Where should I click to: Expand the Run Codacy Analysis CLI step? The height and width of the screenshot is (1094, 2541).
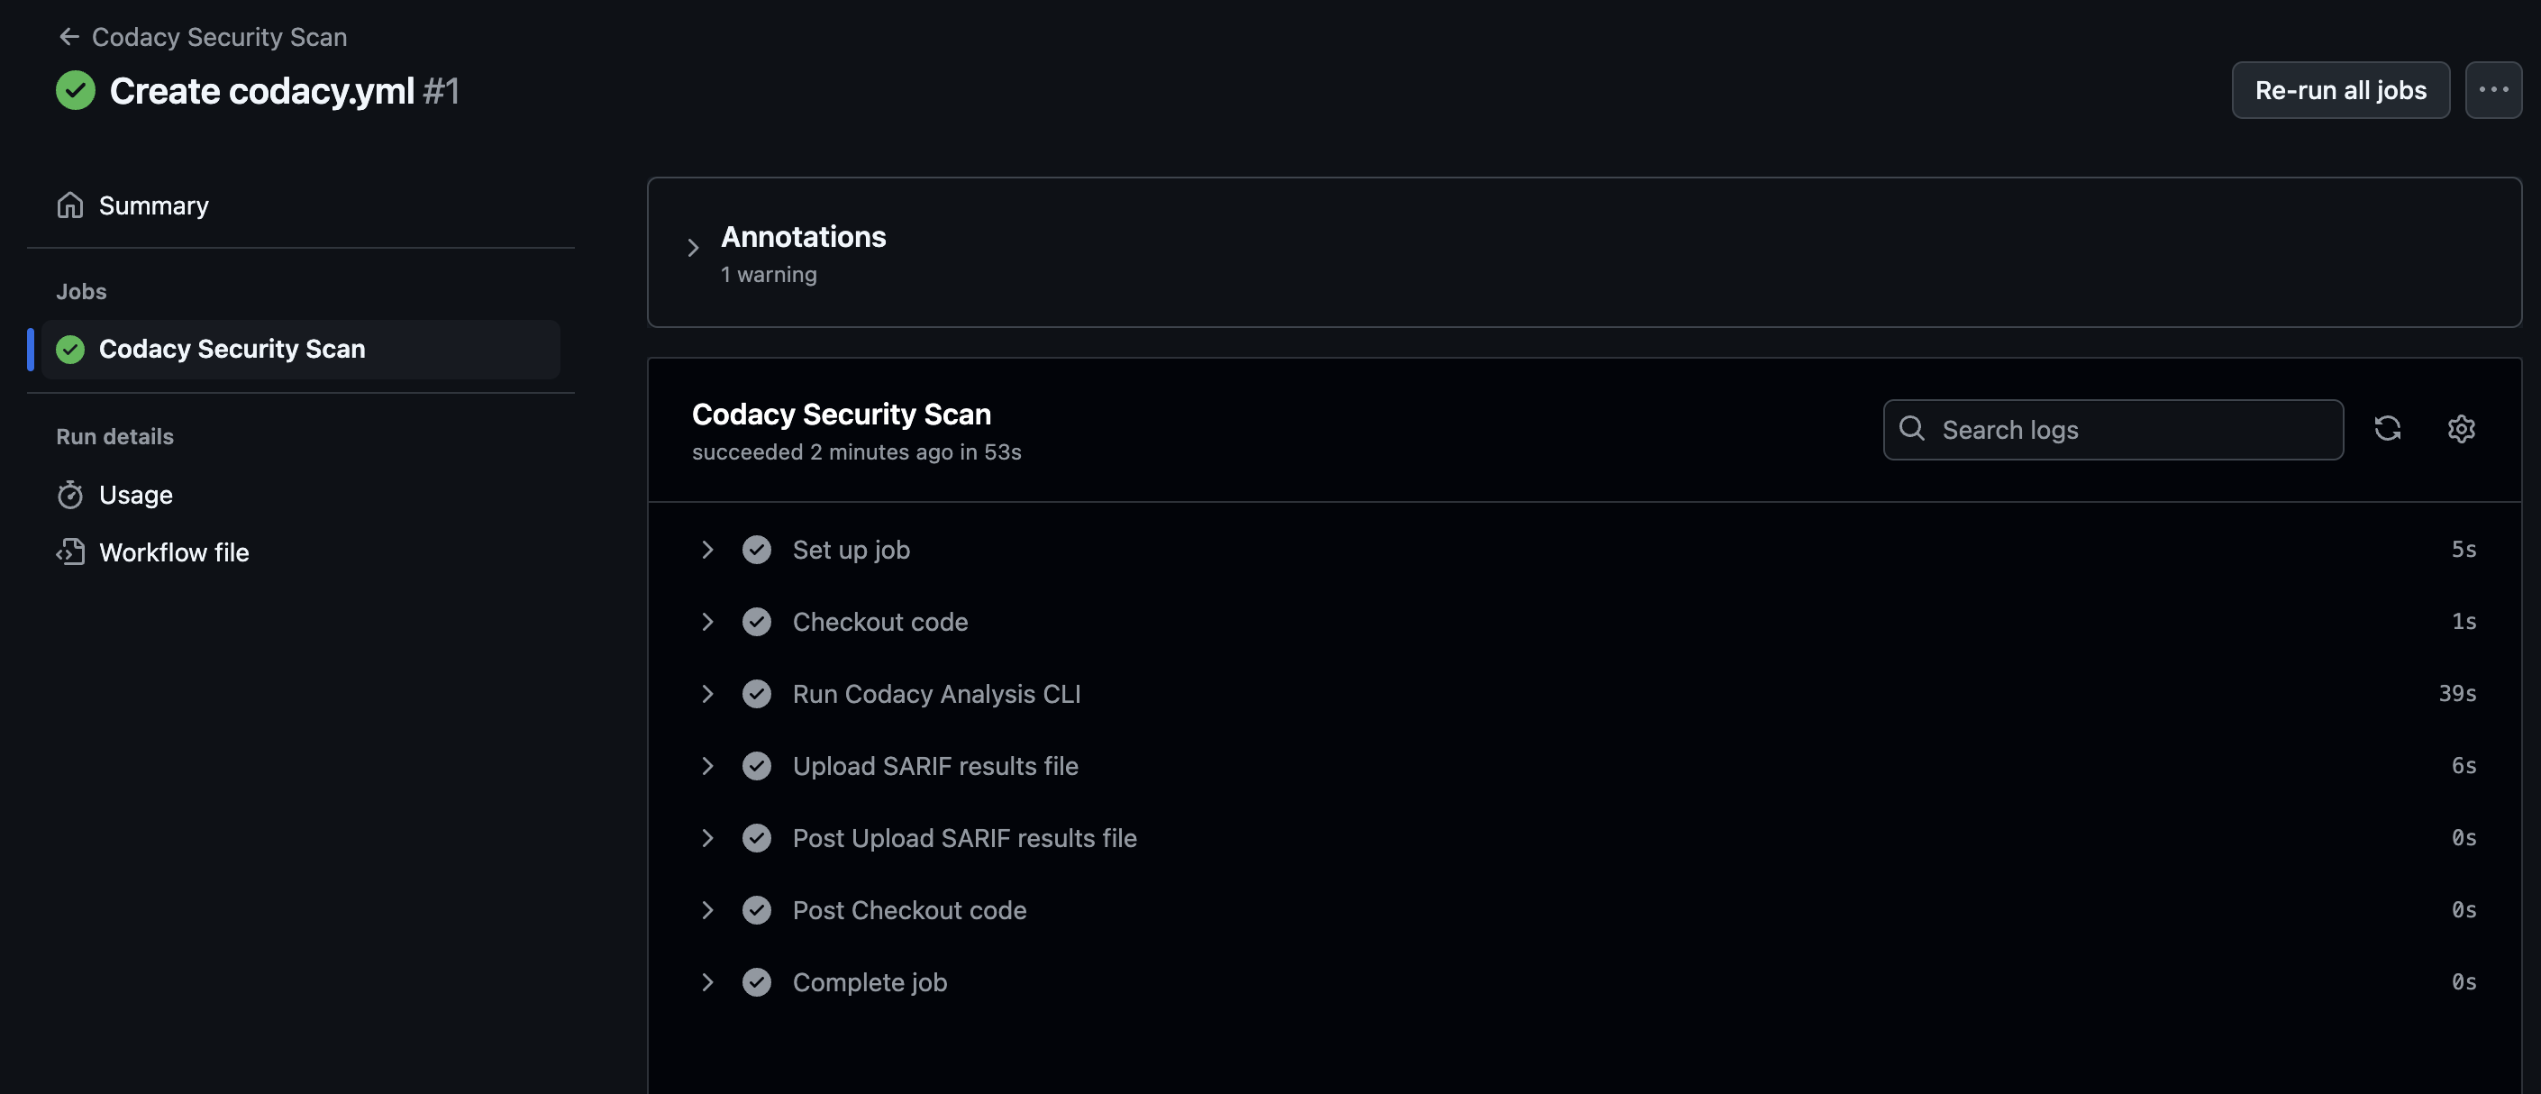[x=707, y=694]
